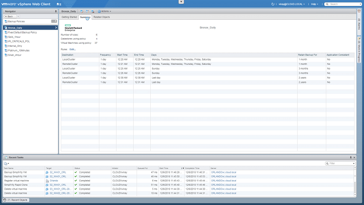This screenshot has height=205, width=364.
Task: Click the Hewlett Packard Enterprise logo
Action: 73,27
